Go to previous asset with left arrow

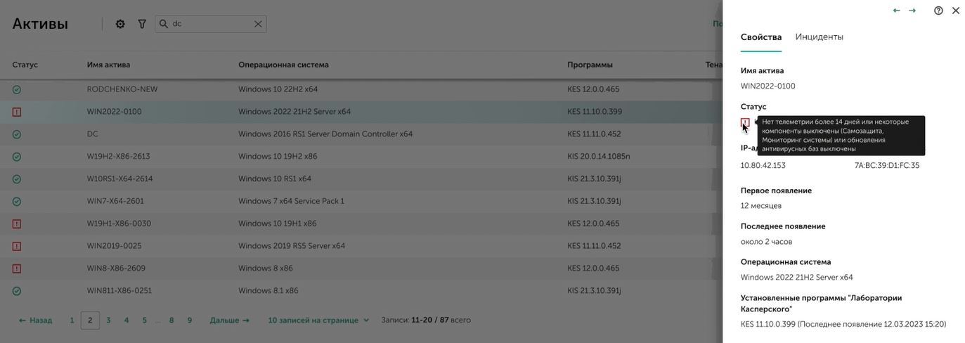pyautogui.click(x=896, y=11)
